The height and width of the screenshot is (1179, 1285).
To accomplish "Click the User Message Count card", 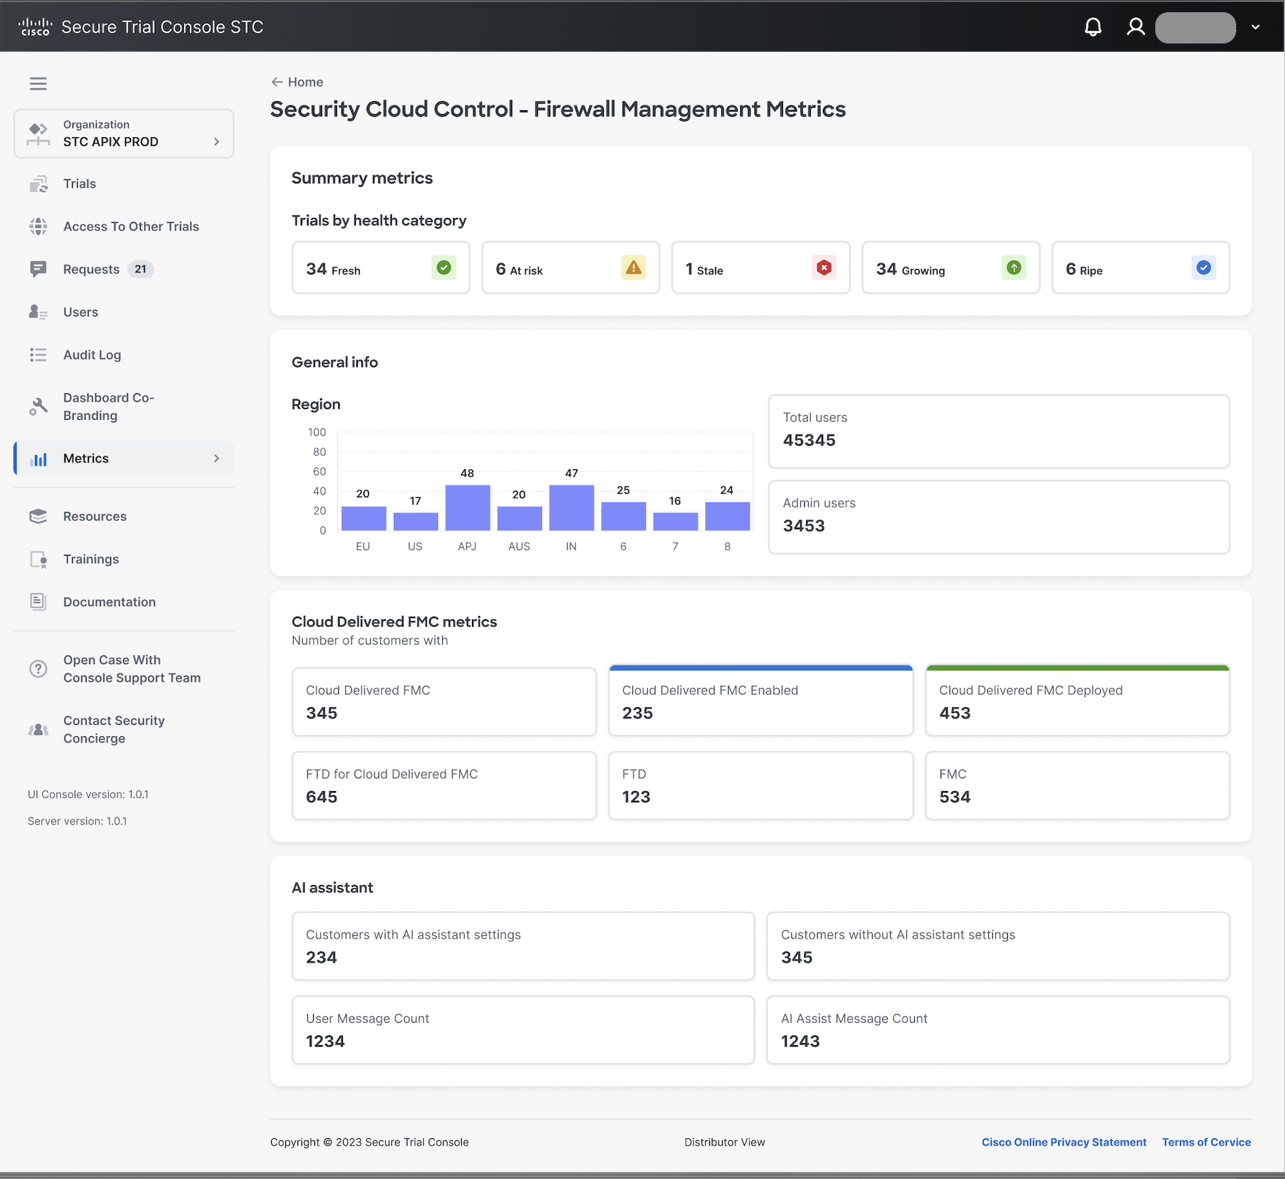I will 523,1030.
